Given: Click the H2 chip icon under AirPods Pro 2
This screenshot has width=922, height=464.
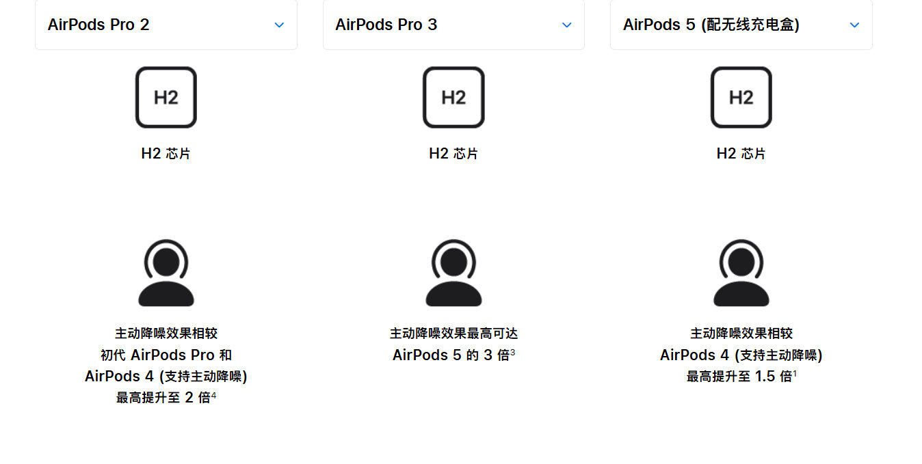Looking at the screenshot, I should pyautogui.click(x=166, y=97).
